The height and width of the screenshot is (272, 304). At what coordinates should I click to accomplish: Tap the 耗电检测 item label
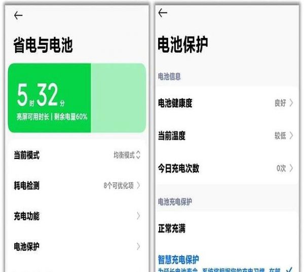[26, 186]
